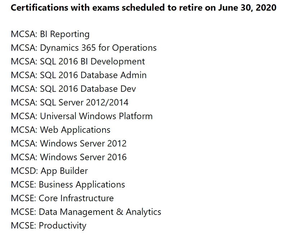Click MCSE: Business Applications
The width and height of the screenshot is (288, 234).
coord(68,185)
